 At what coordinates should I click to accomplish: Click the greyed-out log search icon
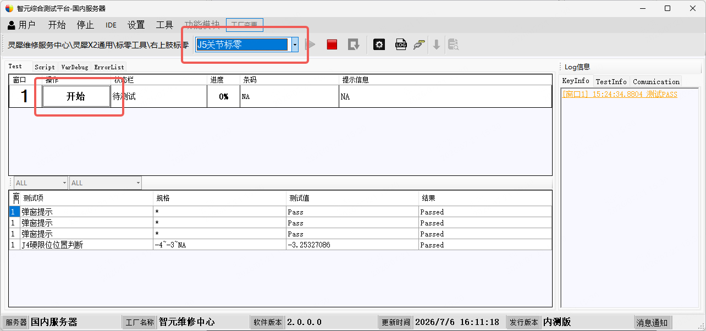(x=453, y=45)
